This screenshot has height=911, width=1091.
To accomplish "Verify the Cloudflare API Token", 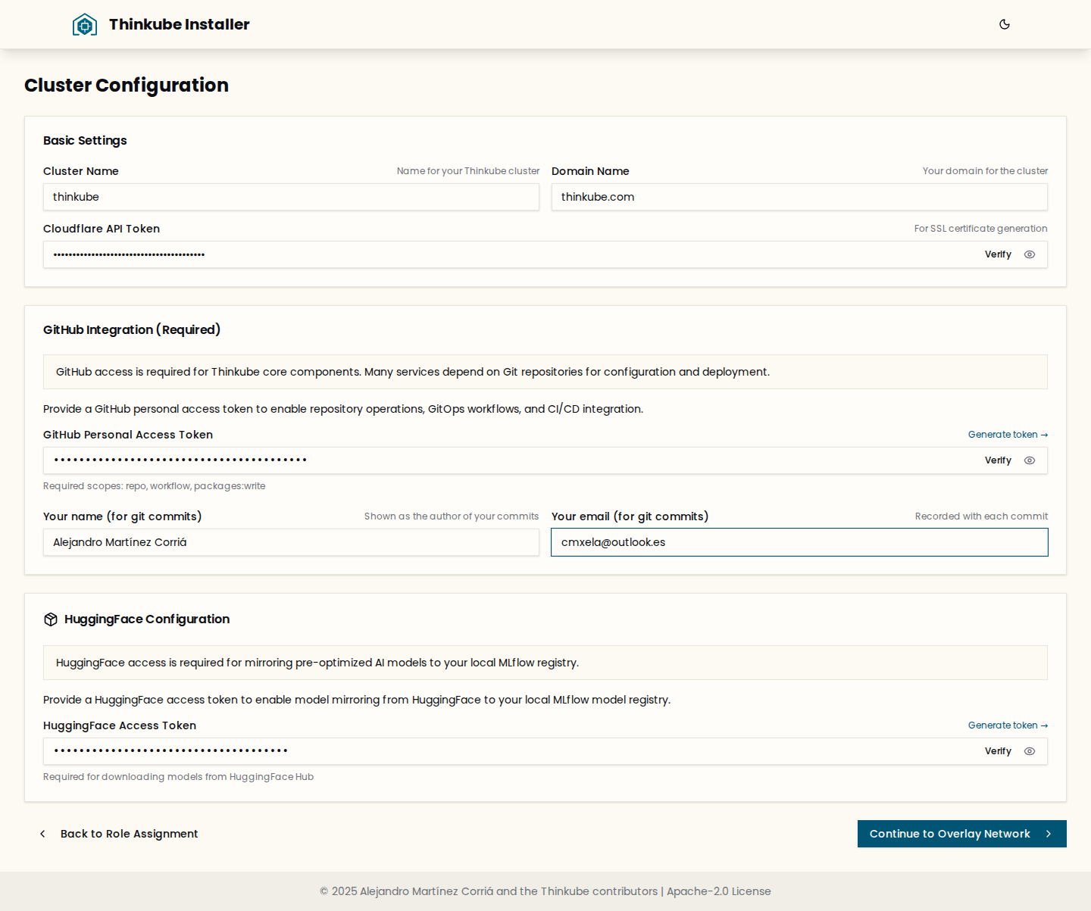I will coord(998,254).
